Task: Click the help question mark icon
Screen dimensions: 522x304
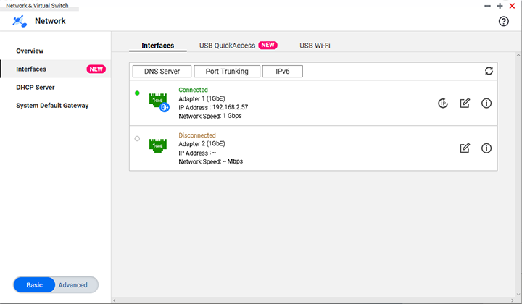Action: pyautogui.click(x=504, y=22)
